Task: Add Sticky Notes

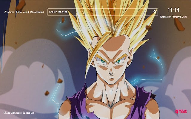Action: (x=13, y=113)
